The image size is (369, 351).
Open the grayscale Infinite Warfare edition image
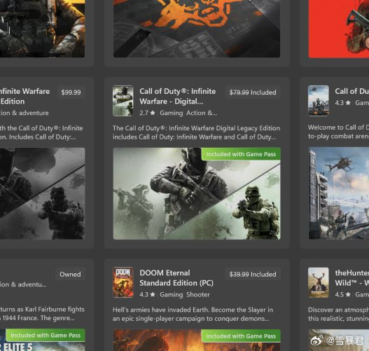[42, 193]
